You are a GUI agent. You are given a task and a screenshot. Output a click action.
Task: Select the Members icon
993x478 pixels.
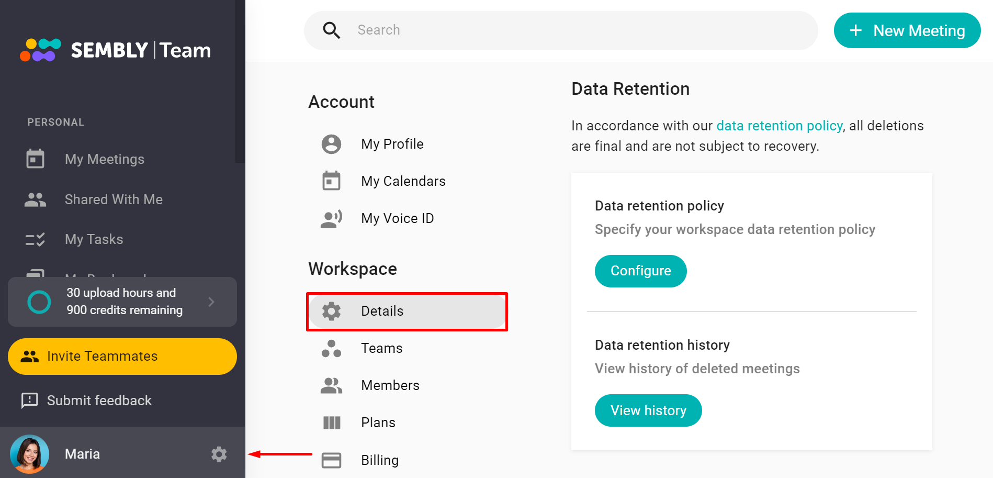(x=331, y=385)
